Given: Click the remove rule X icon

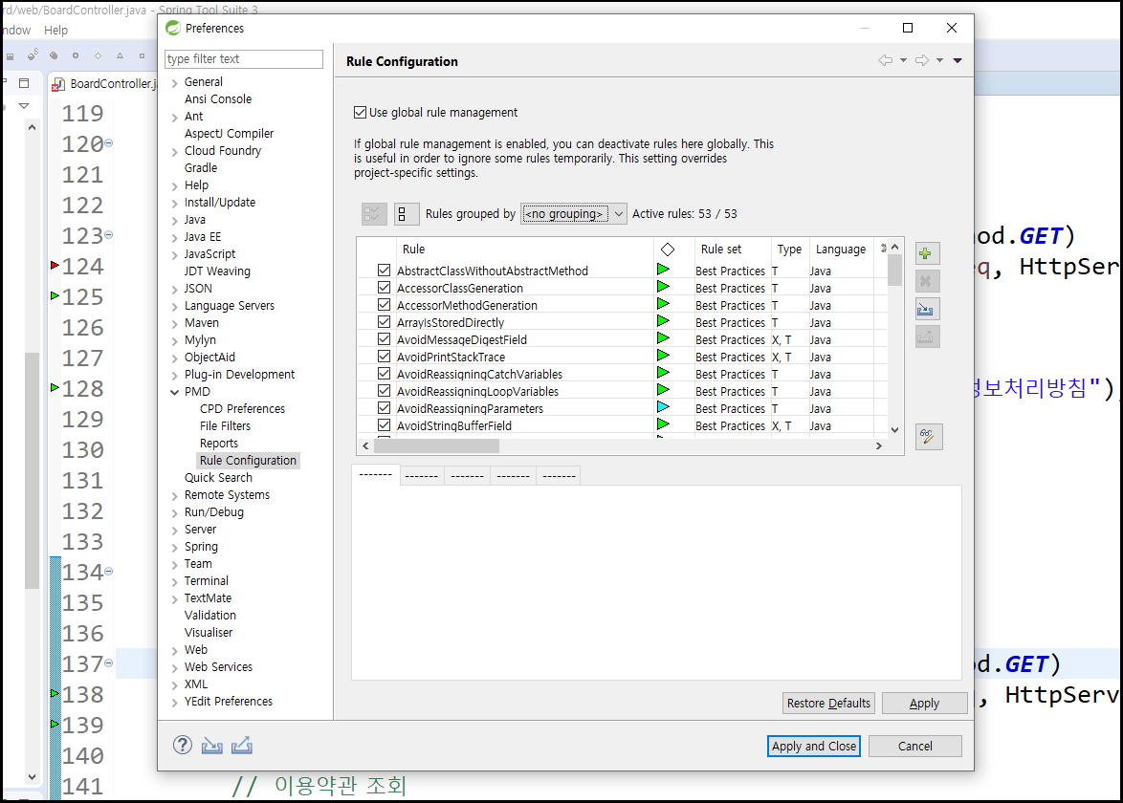Looking at the screenshot, I should coord(927,281).
